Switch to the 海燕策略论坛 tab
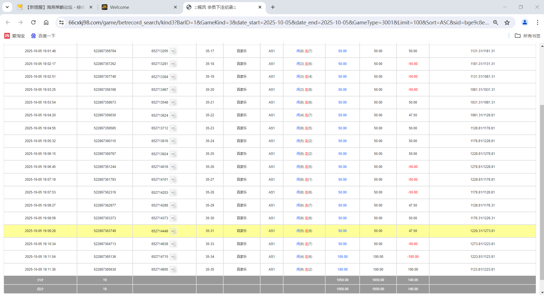 tap(54, 7)
